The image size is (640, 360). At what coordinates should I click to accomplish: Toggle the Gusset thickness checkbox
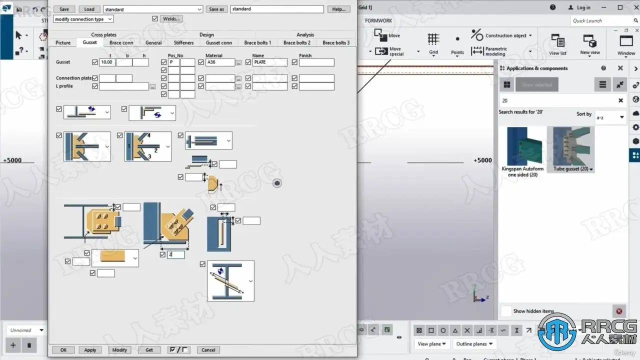pos(95,62)
